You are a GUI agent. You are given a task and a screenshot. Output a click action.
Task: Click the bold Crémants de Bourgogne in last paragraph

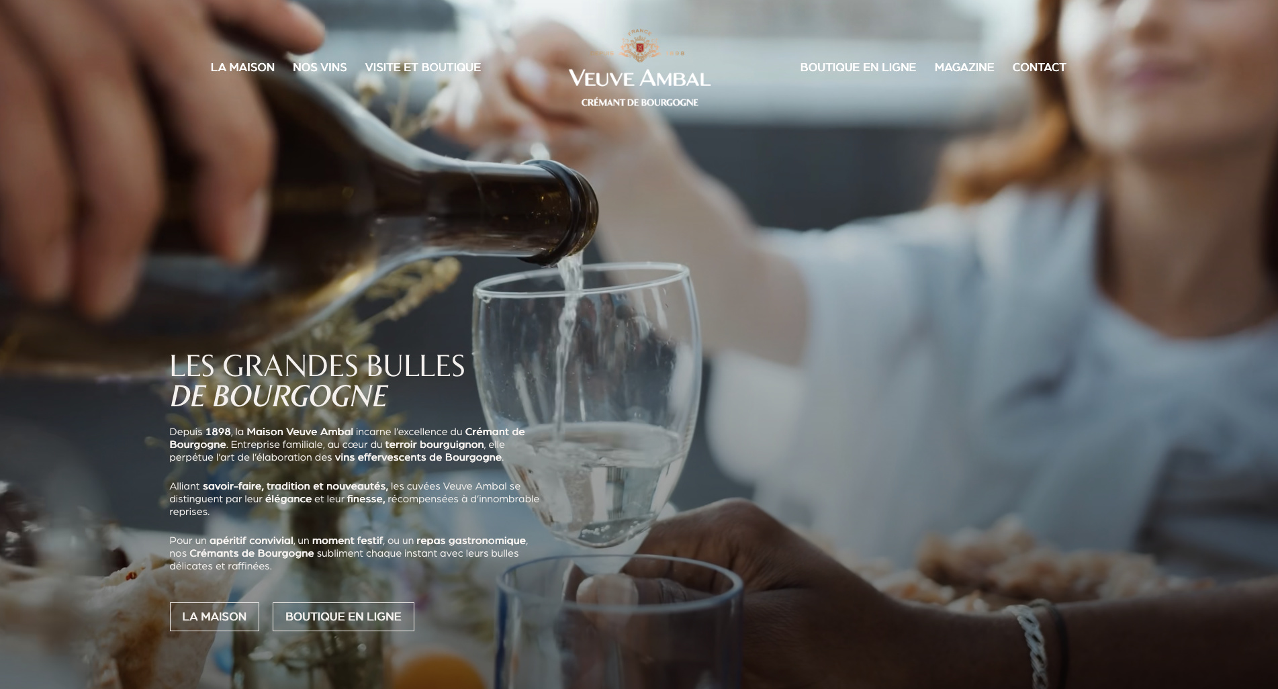click(x=252, y=553)
